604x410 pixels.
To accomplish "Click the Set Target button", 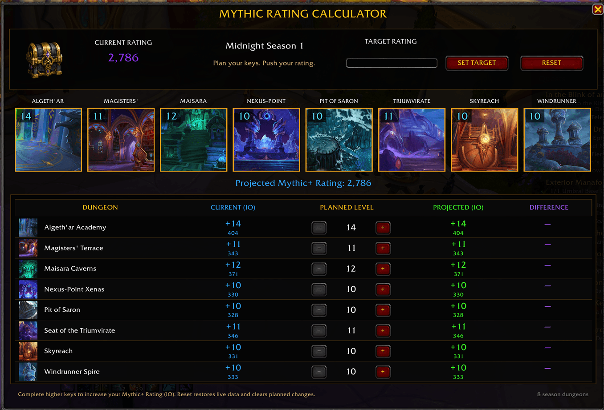I will [x=477, y=63].
